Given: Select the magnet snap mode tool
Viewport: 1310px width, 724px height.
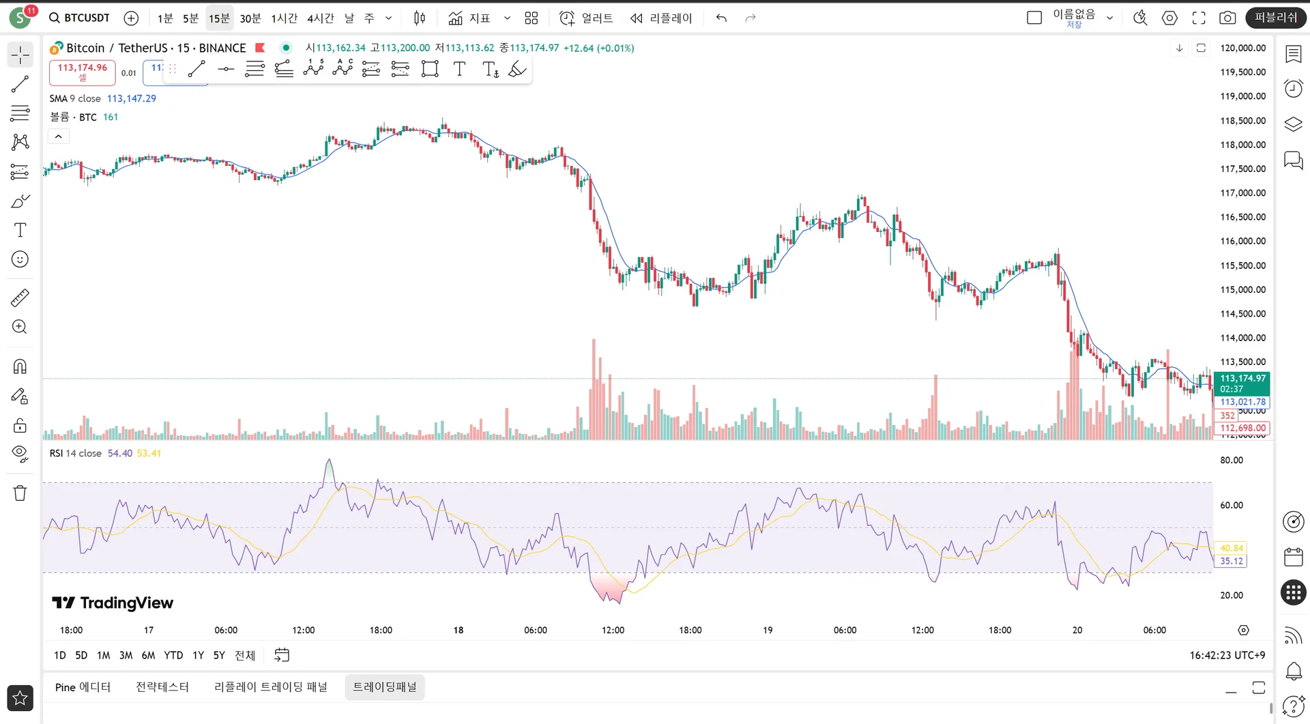Looking at the screenshot, I should tap(20, 367).
